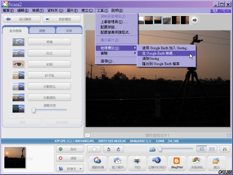Viewport: 233px width, 175px height.
Task: Click the auto color thumbnail icon
Action: [18, 97]
